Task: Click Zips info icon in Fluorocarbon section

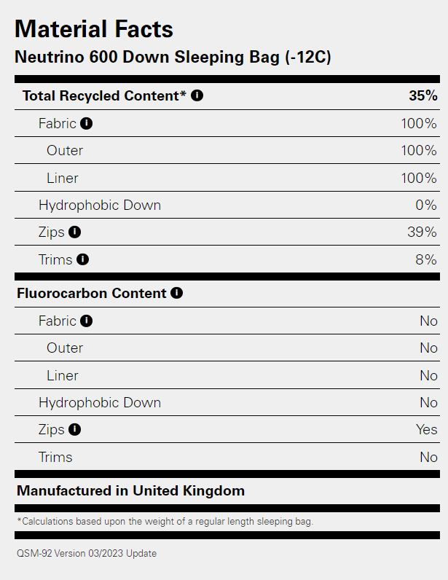Action: (74, 430)
